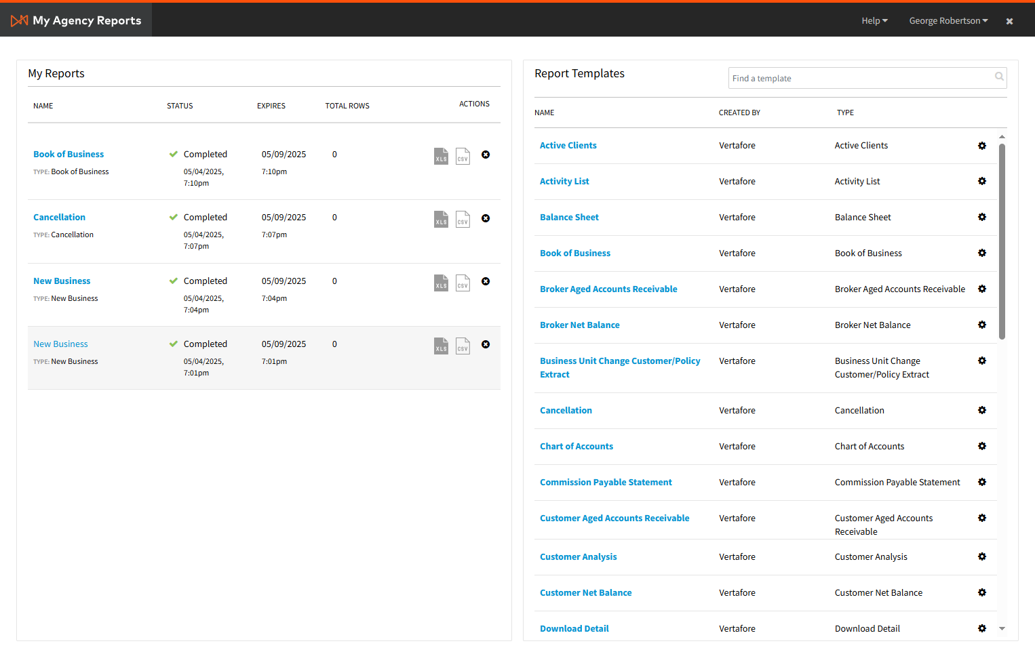Open the Balance Sheet template
Image resolution: width=1035 pixels, height=652 pixels.
click(x=570, y=218)
